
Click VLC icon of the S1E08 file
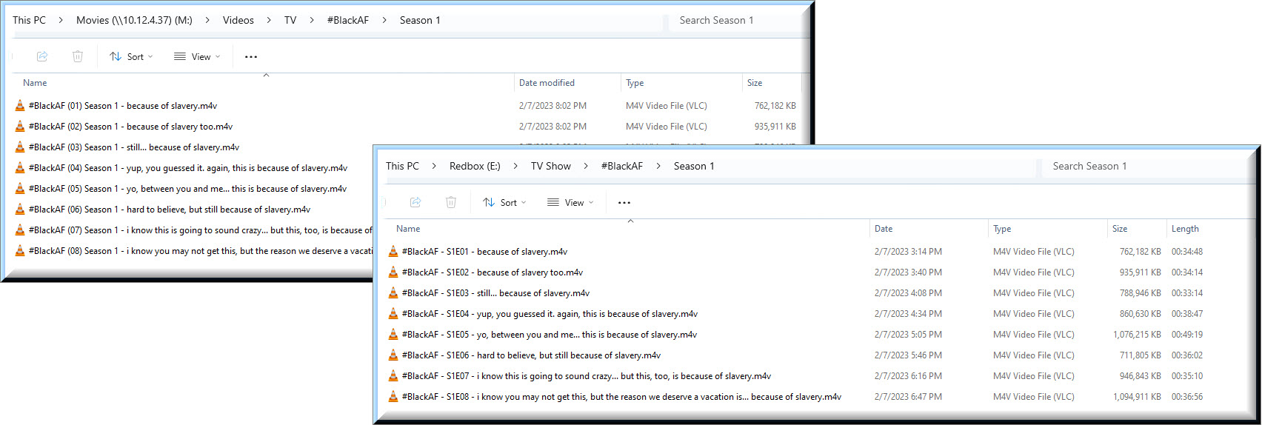pos(393,397)
